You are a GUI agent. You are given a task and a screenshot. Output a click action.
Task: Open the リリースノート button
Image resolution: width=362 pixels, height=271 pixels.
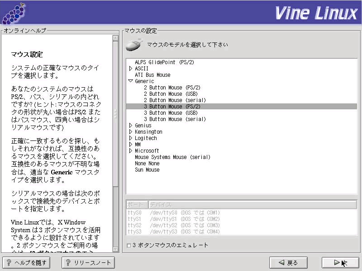pos(88,263)
